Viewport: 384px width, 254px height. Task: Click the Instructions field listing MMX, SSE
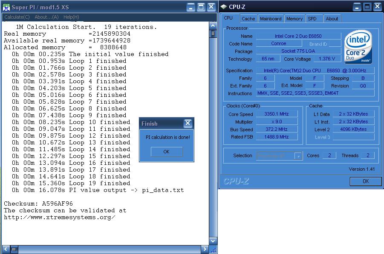[x=315, y=93]
